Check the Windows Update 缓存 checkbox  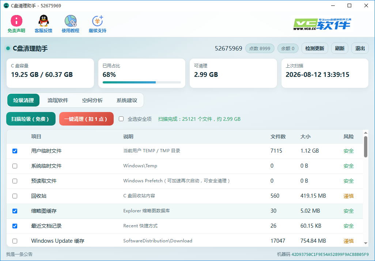[15, 241]
